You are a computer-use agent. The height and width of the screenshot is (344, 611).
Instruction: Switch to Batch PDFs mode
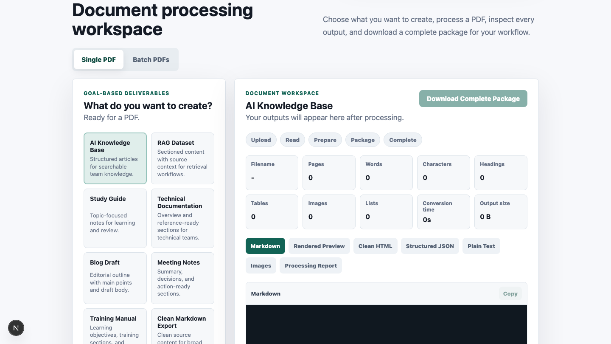pyautogui.click(x=151, y=59)
